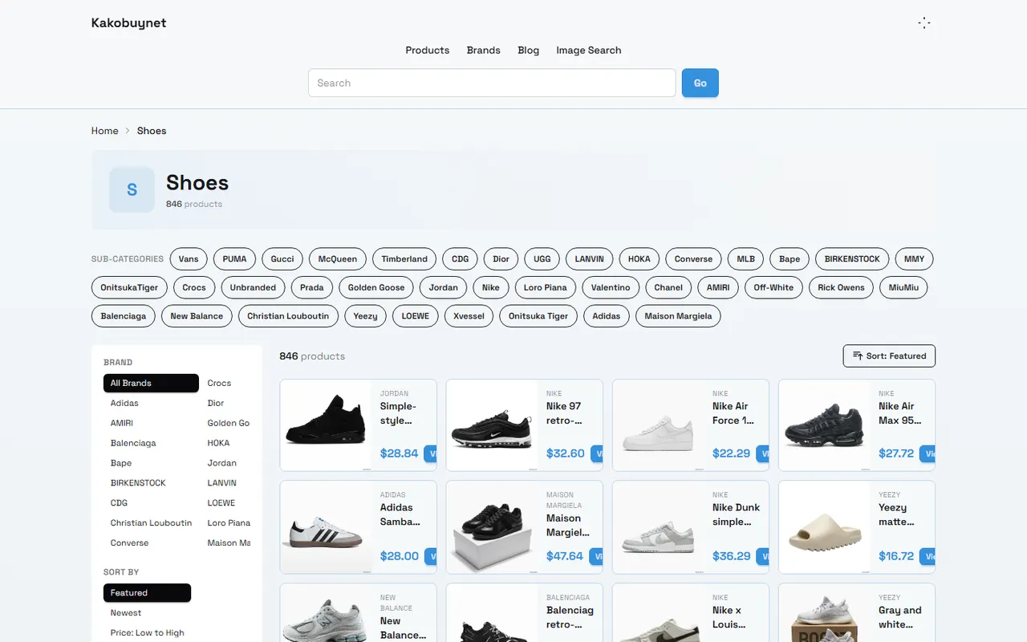Sort by Price: Low to High

pos(148,633)
